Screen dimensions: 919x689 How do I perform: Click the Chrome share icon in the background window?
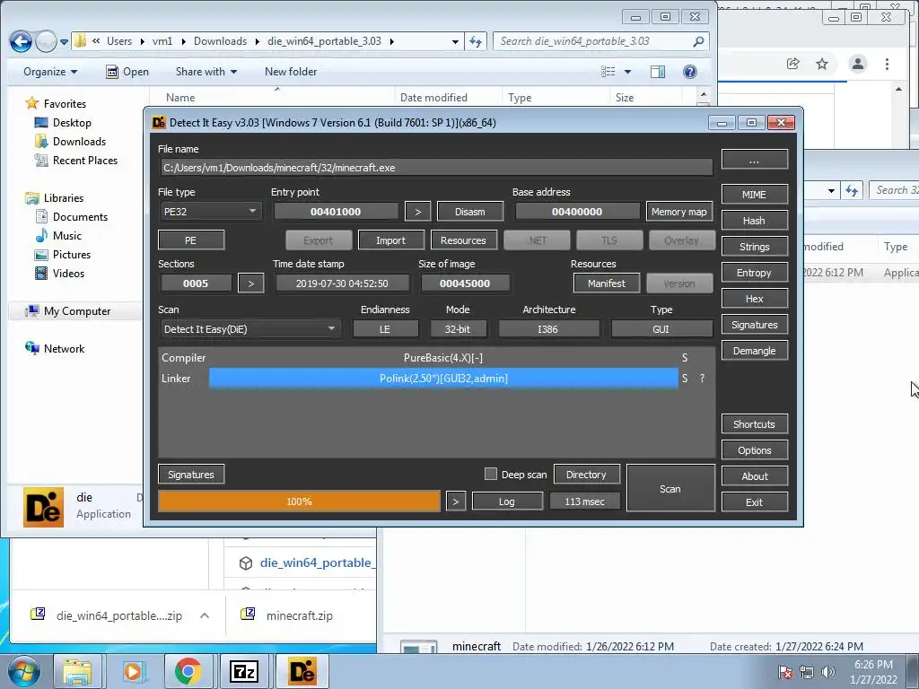[793, 64]
